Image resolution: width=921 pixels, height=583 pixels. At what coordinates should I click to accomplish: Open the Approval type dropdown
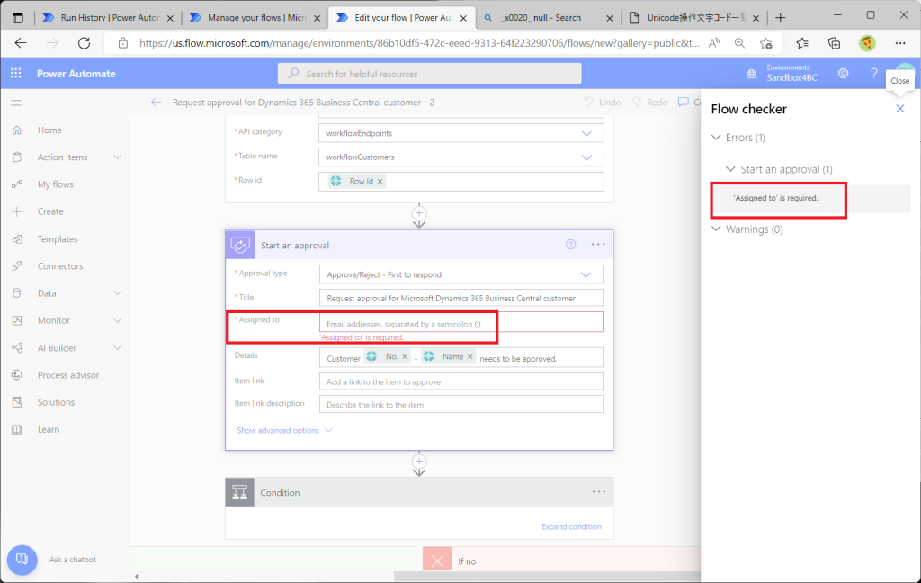586,274
